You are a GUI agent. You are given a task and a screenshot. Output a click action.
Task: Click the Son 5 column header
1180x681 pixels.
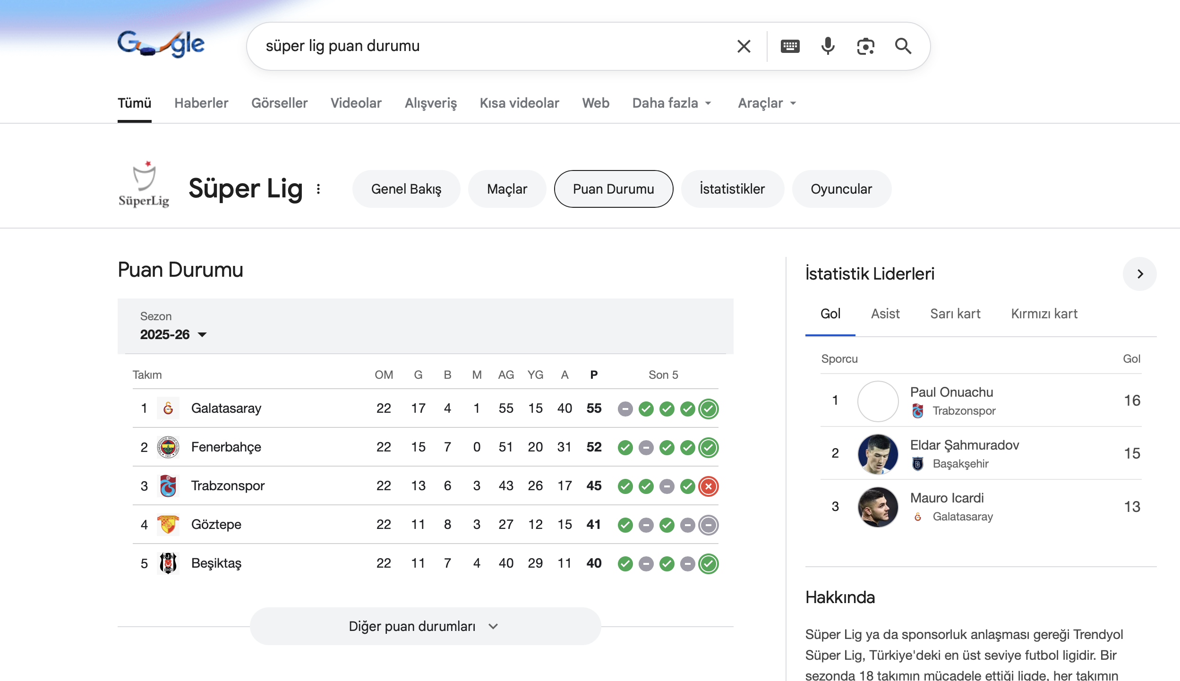(663, 375)
